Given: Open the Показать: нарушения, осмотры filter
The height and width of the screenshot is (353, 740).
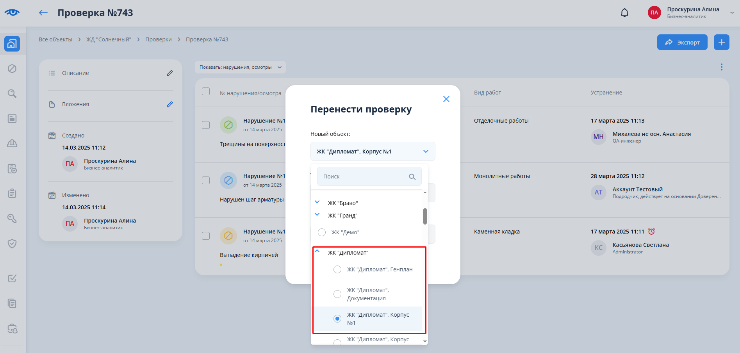Looking at the screenshot, I should 240,67.
